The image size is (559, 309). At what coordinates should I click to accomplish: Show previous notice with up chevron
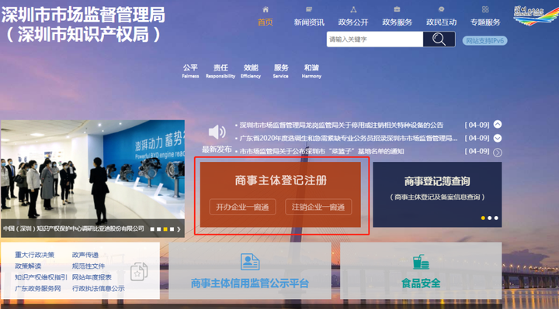(498, 125)
